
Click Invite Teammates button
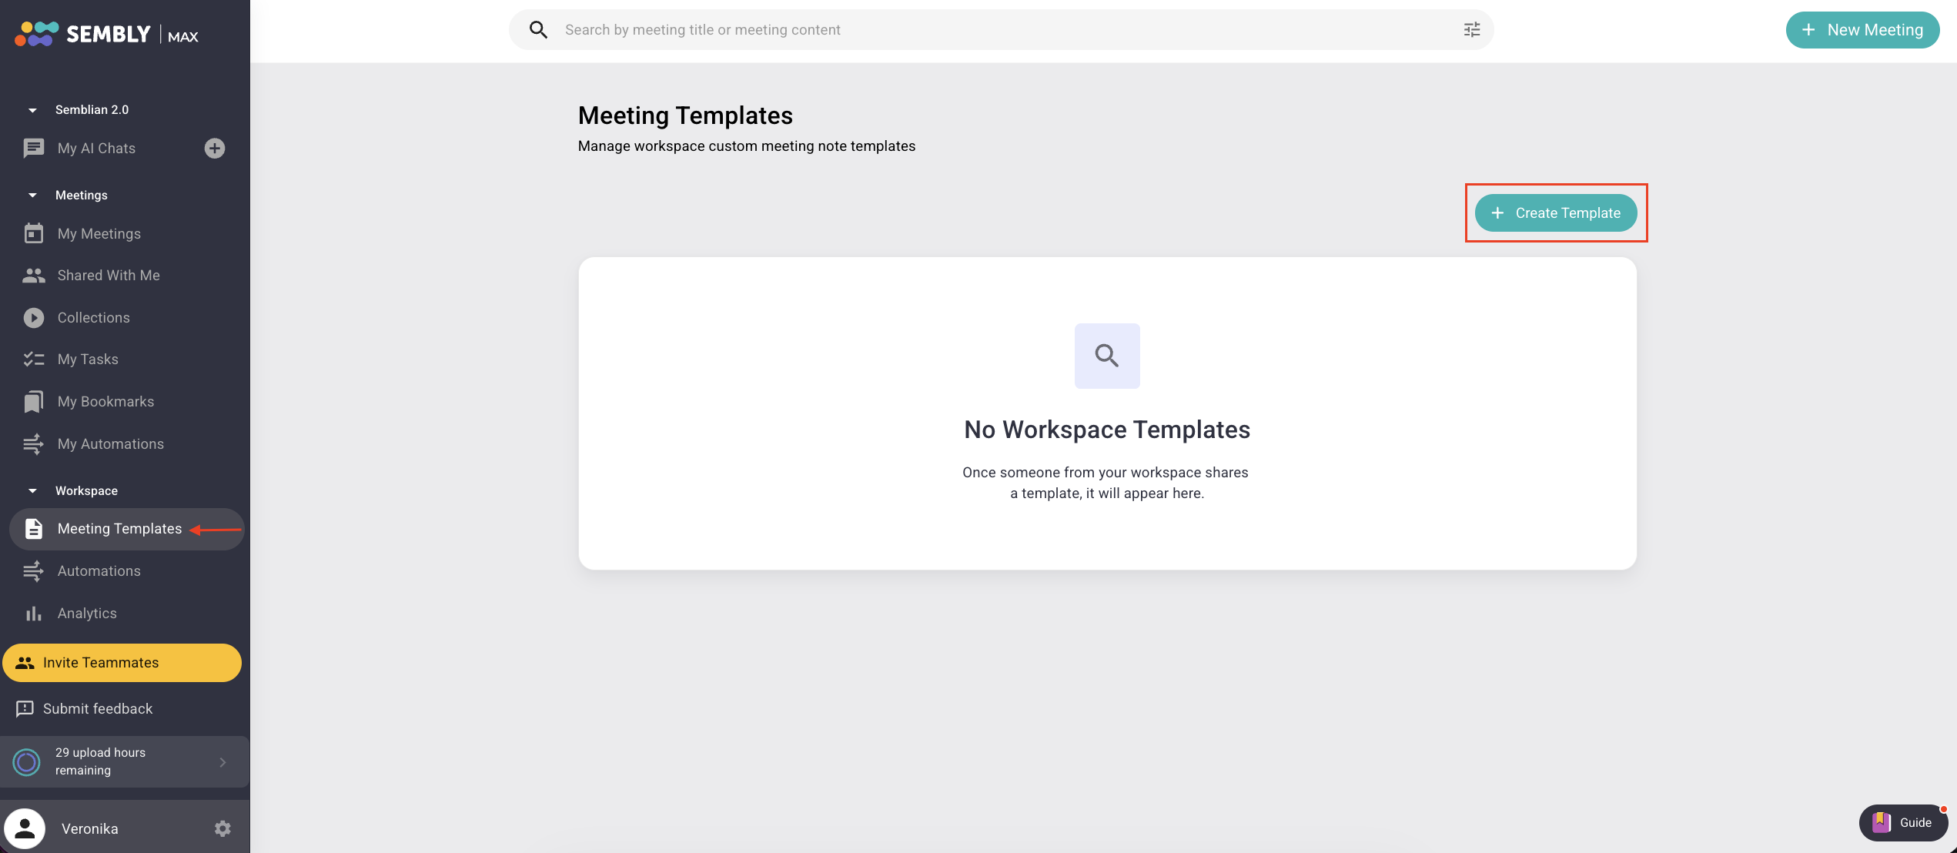[122, 663]
